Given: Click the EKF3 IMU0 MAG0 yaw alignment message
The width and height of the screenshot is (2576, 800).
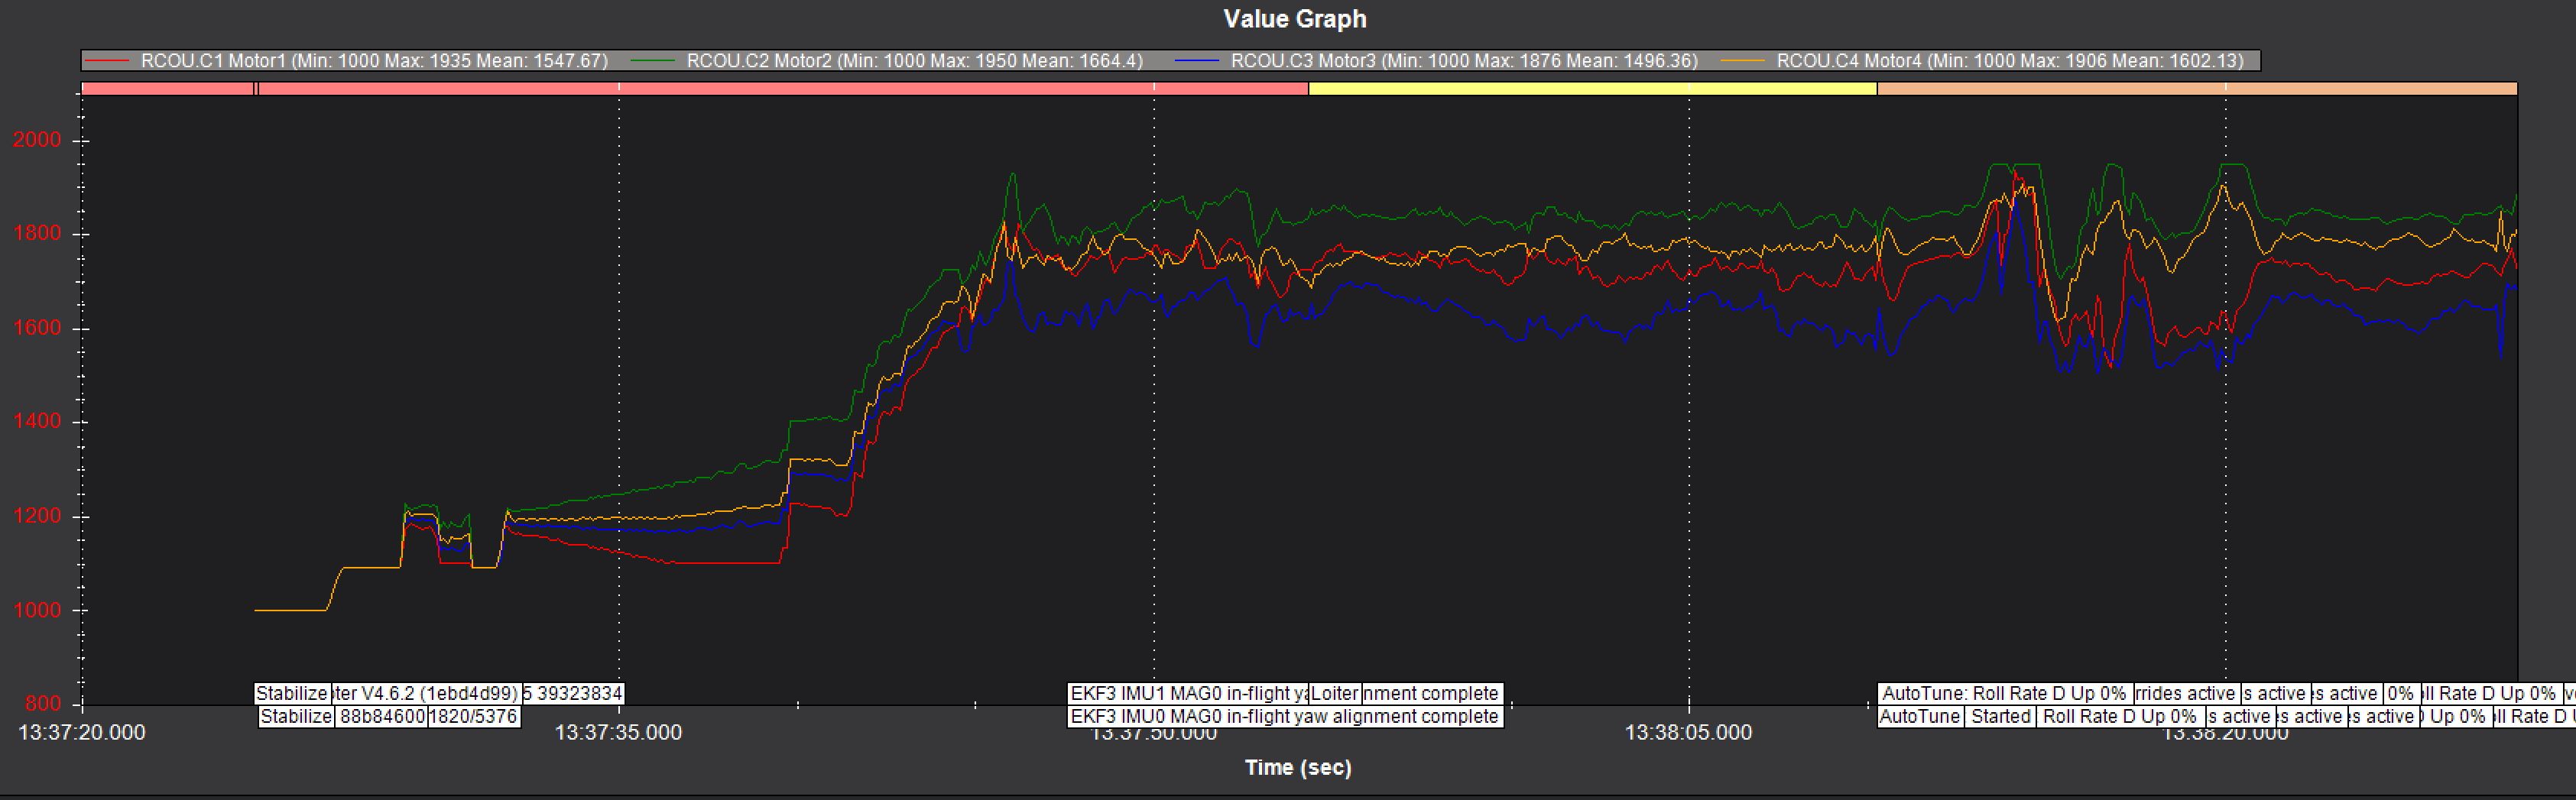Looking at the screenshot, I should pyautogui.click(x=1284, y=716).
